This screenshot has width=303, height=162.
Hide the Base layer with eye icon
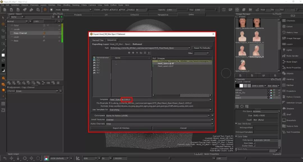coord(12,41)
